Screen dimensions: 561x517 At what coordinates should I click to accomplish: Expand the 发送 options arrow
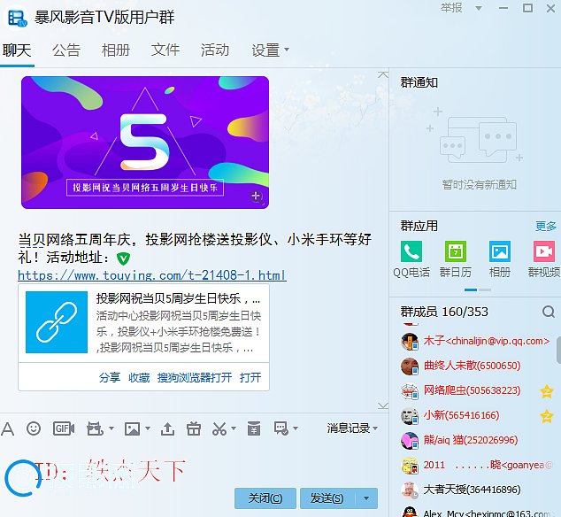[x=366, y=498]
